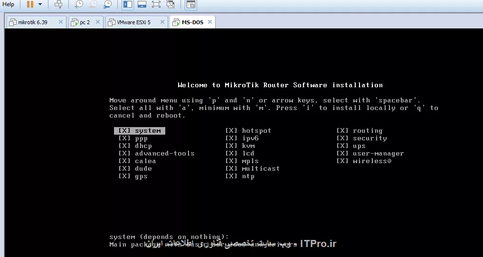
Task: Toggle the ipv6 package checkbox
Action: pyautogui.click(x=231, y=138)
